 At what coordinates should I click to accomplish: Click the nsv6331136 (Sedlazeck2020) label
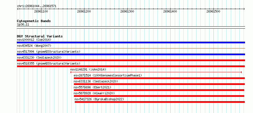click(96, 81)
